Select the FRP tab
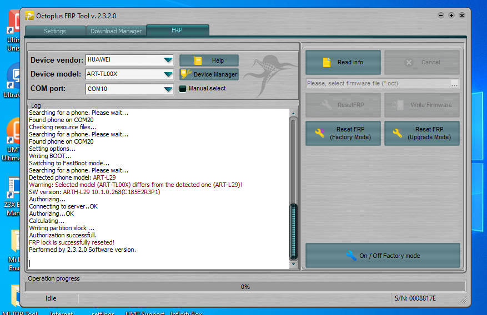Viewport: 487px width, 315px height. pyautogui.click(x=177, y=31)
